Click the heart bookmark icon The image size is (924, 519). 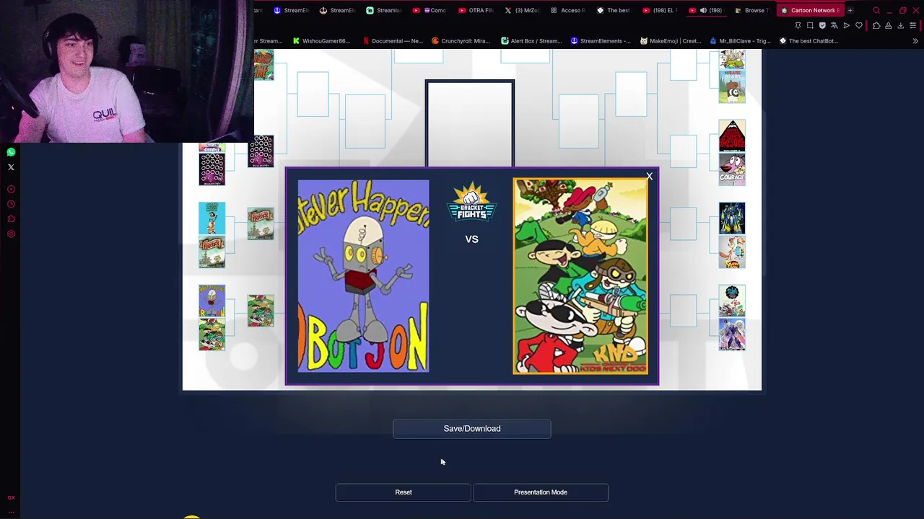coord(859,26)
